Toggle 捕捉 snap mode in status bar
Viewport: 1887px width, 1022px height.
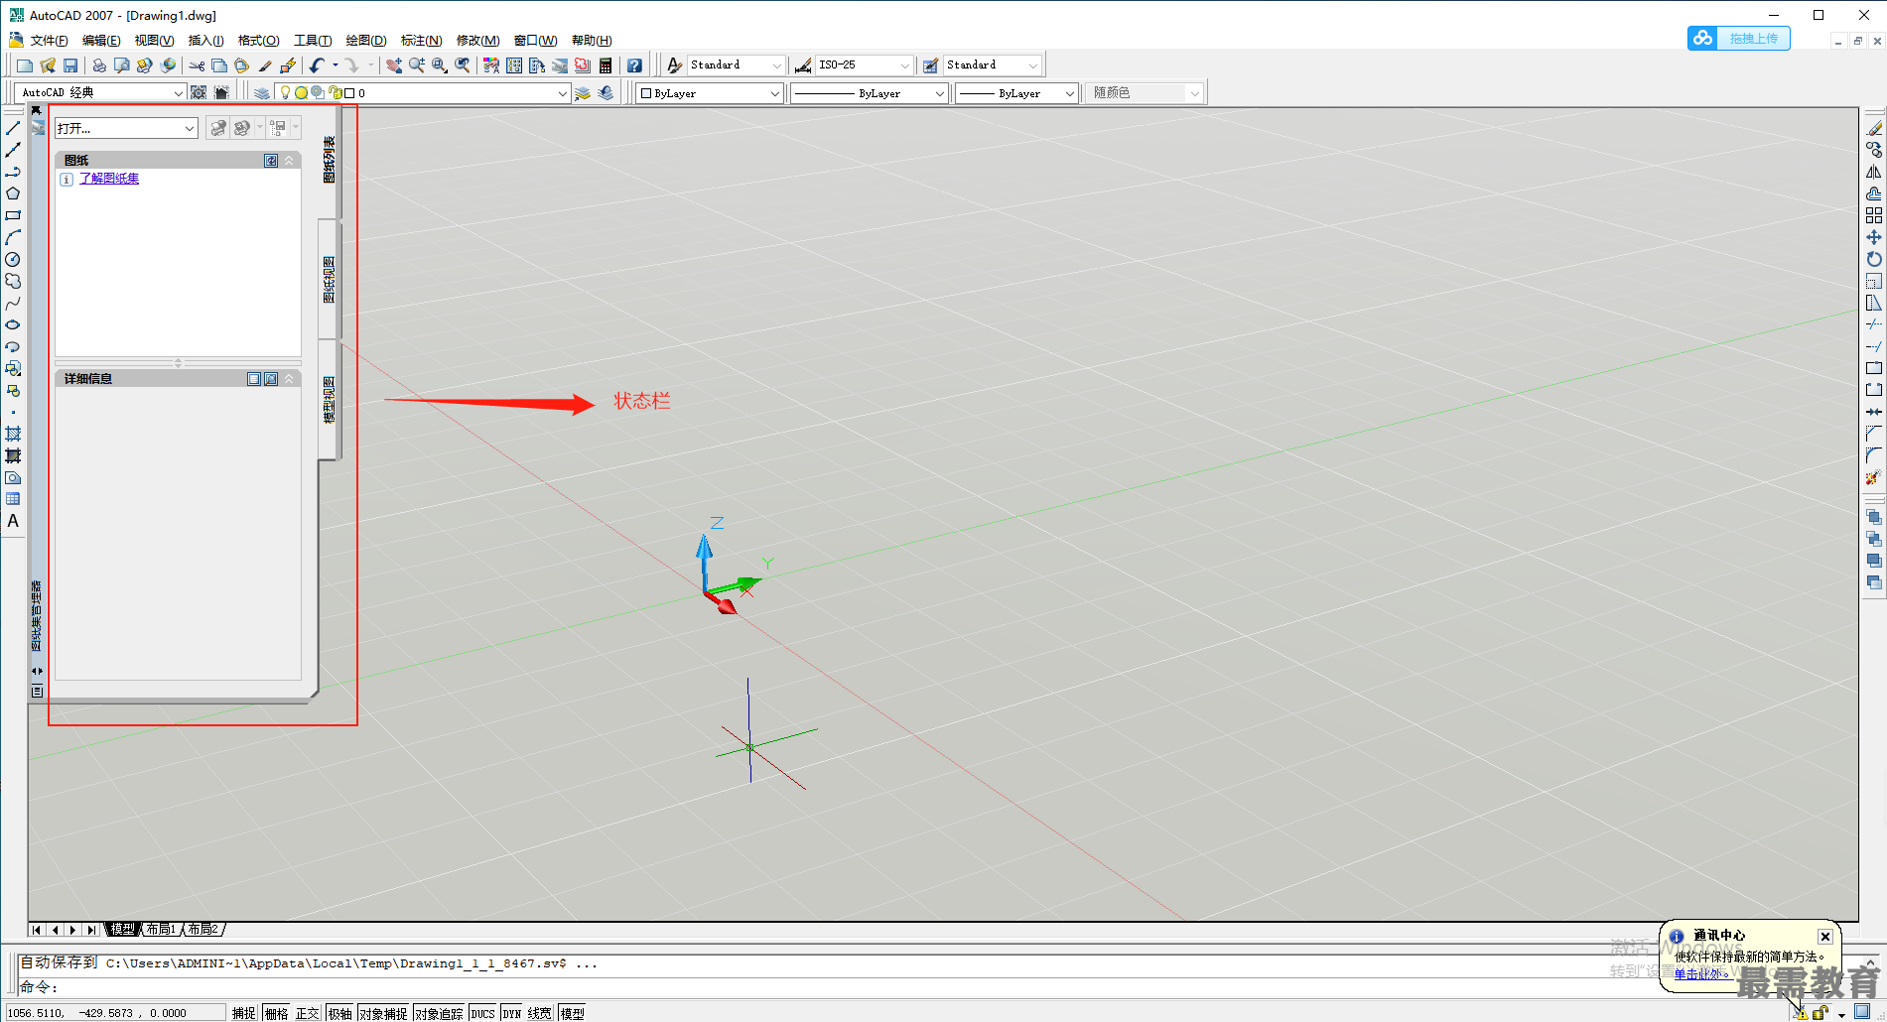pyautogui.click(x=244, y=1013)
